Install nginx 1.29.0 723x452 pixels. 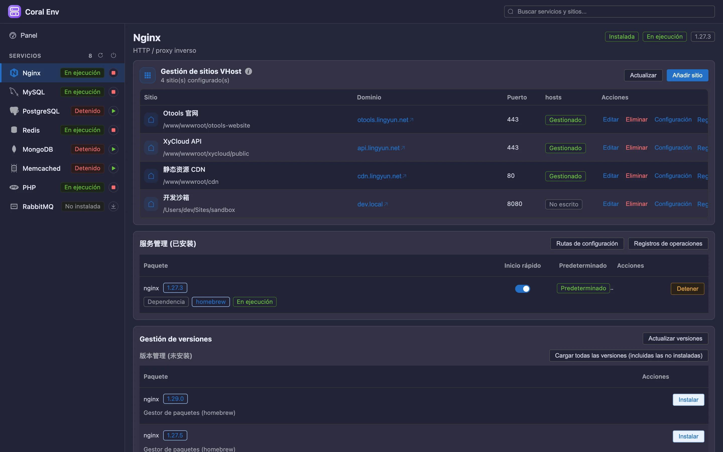688,400
